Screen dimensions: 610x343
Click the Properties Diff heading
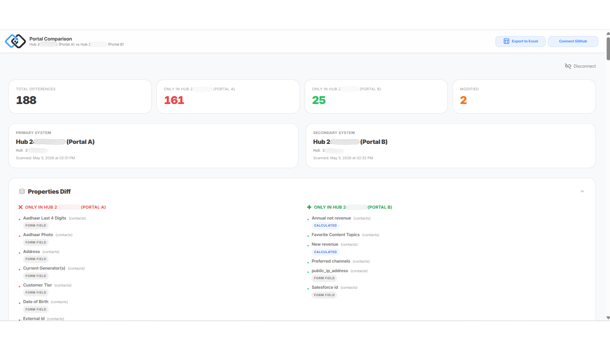point(49,191)
